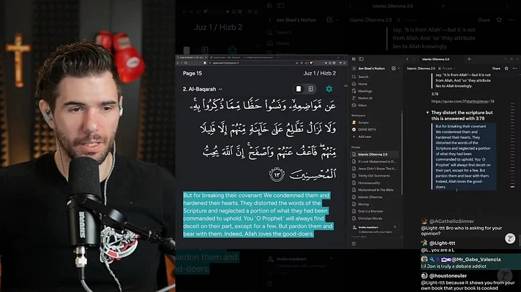Open the quran.com startingVerse=78 link

point(462,101)
